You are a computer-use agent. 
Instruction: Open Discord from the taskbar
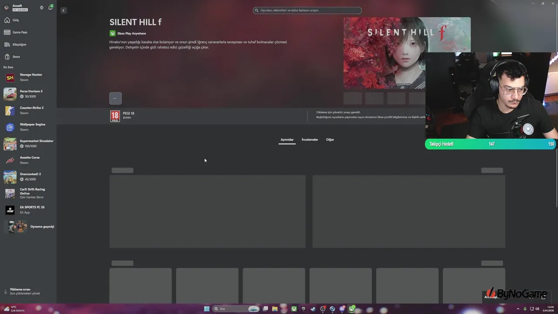342,309
